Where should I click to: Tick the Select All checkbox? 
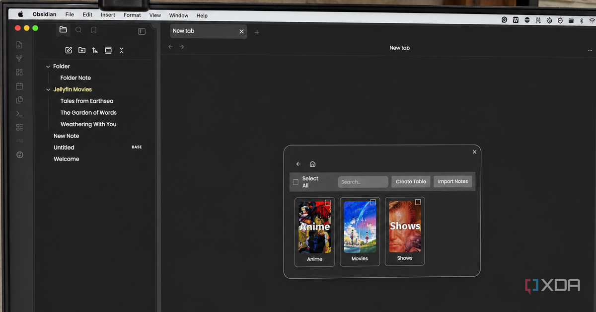tap(296, 182)
